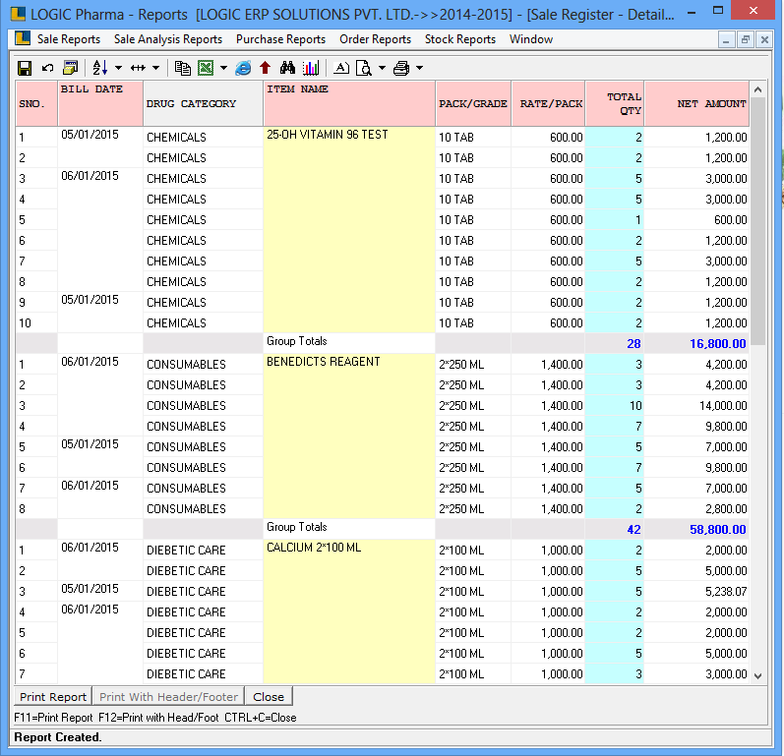Click the BILL DATE column header
The image size is (784, 756).
point(100,103)
